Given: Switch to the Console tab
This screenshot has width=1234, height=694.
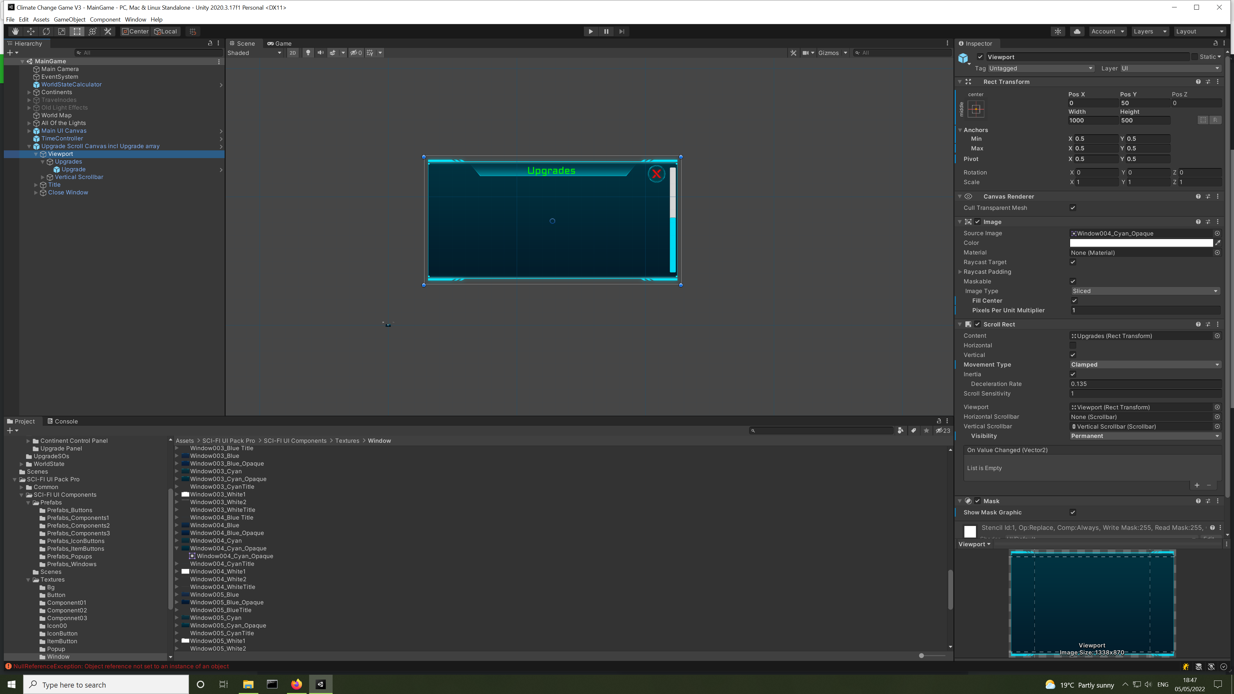Looking at the screenshot, I should [66, 421].
